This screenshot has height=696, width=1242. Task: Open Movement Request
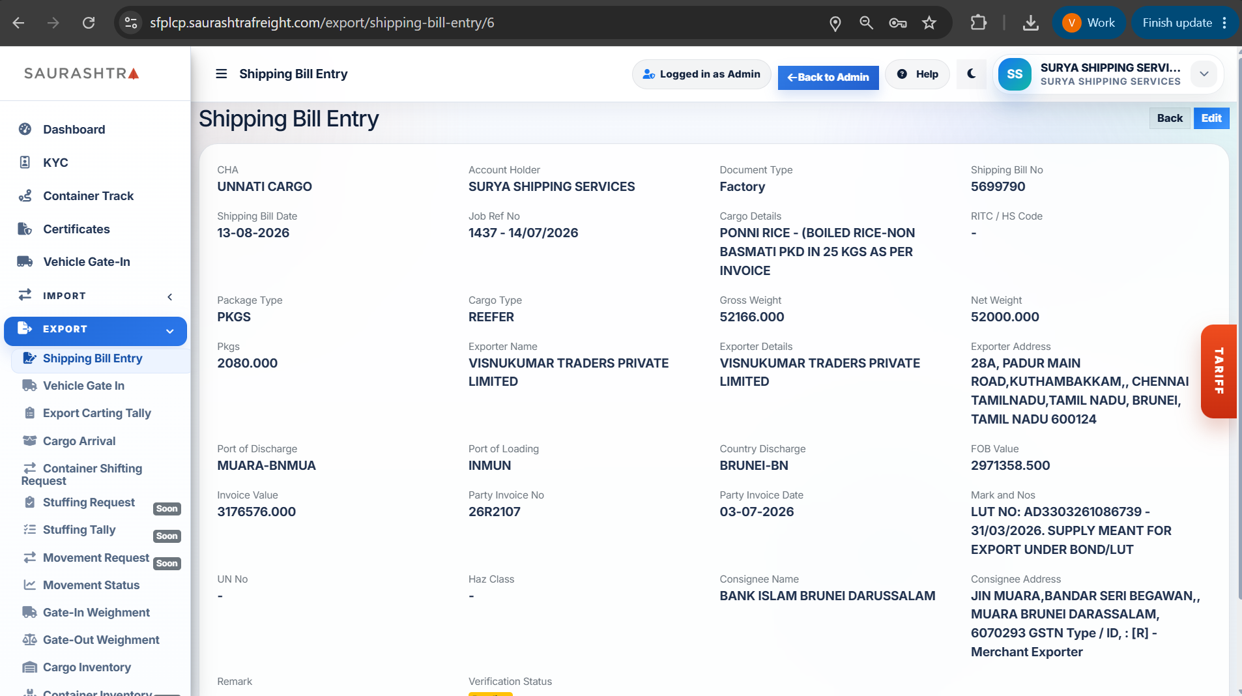click(96, 558)
